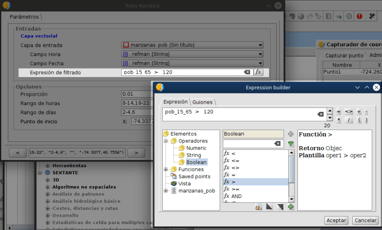This screenshot has width=382, height=230.
Task: Expand the manzanas_pob tree node
Action: (x=166, y=191)
